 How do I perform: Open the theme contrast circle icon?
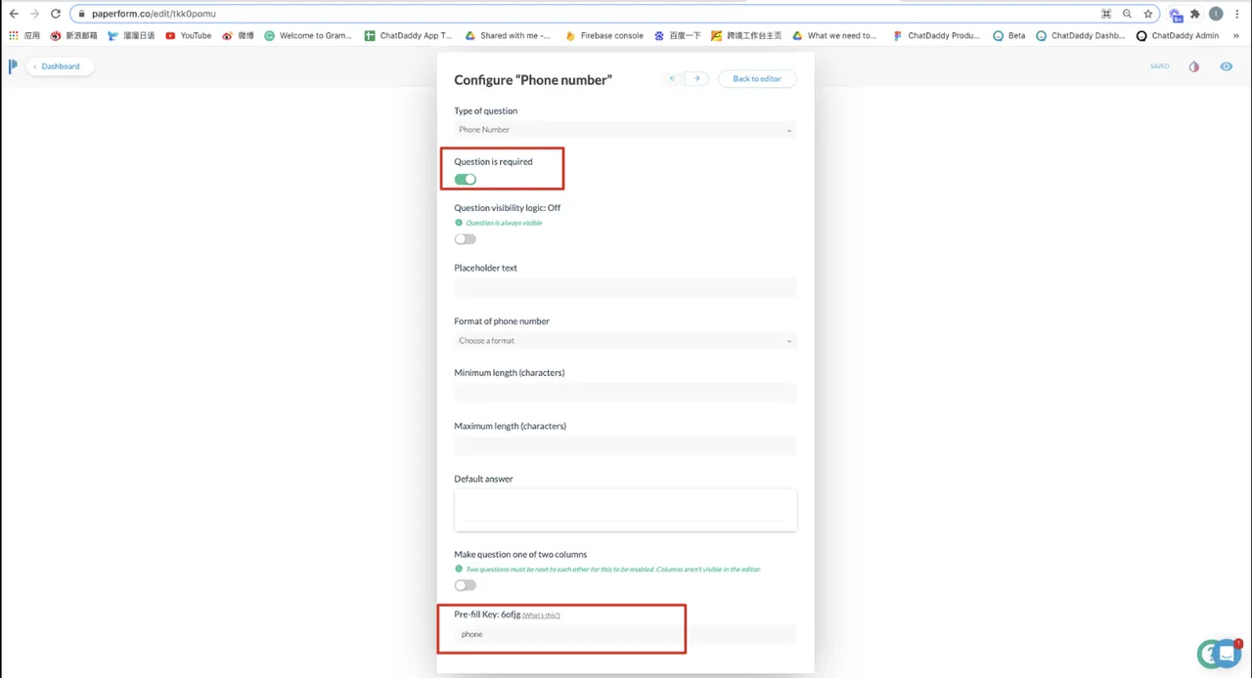click(1193, 66)
